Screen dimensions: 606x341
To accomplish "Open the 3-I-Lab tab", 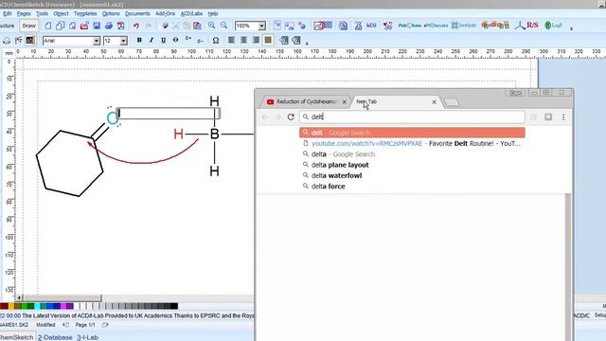I will pos(87,337).
